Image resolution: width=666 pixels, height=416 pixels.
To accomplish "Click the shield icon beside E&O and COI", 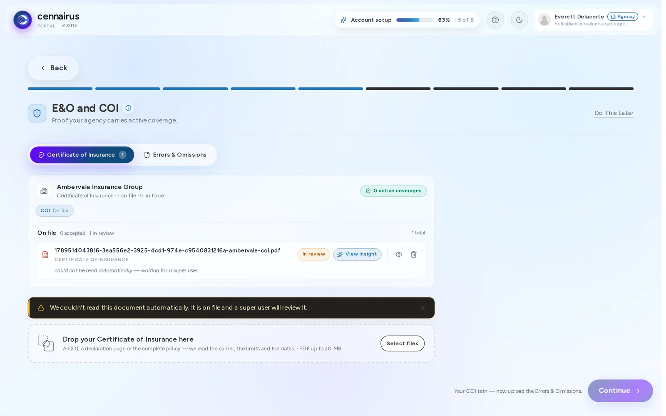I will click(x=37, y=113).
